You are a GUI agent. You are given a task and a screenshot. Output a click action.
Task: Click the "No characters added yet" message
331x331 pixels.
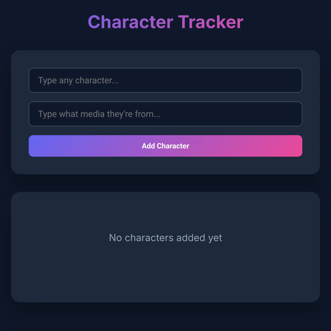pyautogui.click(x=165, y=238)
